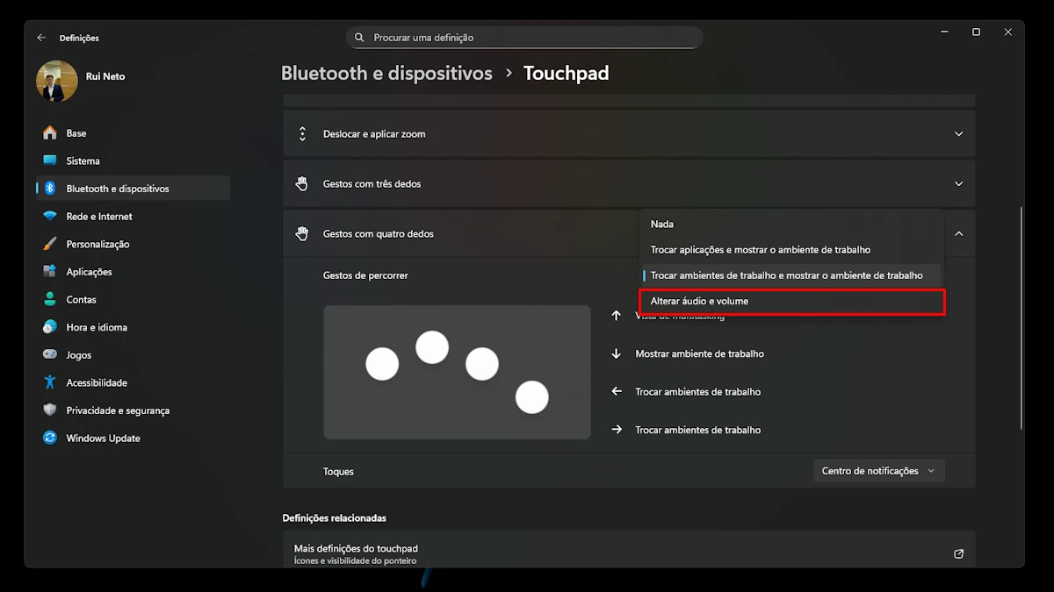Select Nada from the gesture dropdown list
This screenshot has width=1054, height=592.
[662, 225]
